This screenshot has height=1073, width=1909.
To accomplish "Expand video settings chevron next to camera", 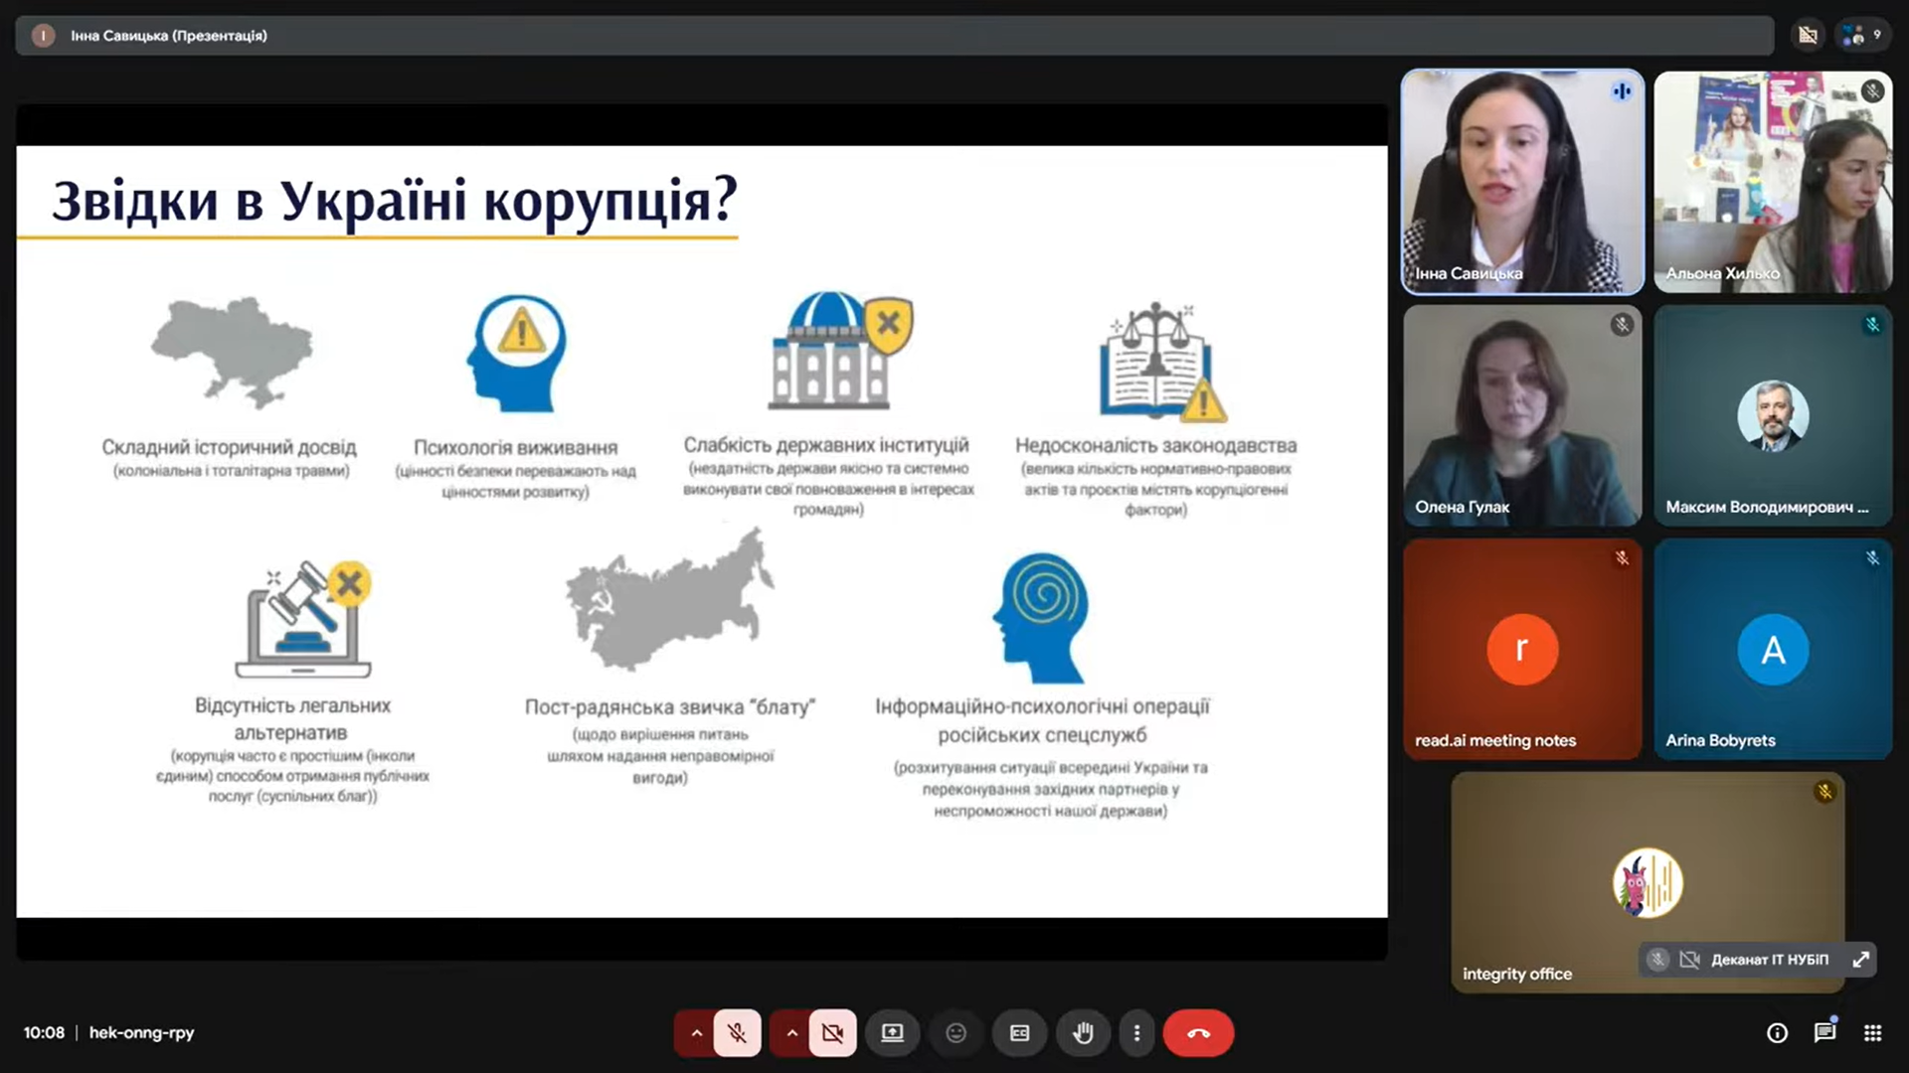I will (791, 1033).
